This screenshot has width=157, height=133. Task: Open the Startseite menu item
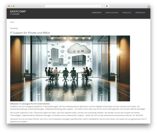pyautogui.click(x=96, y=13)
